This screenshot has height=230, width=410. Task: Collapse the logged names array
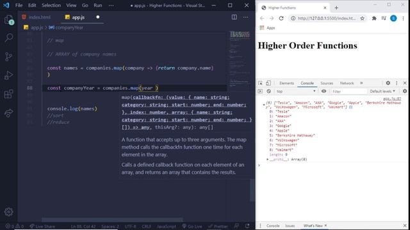click(264, 105)
